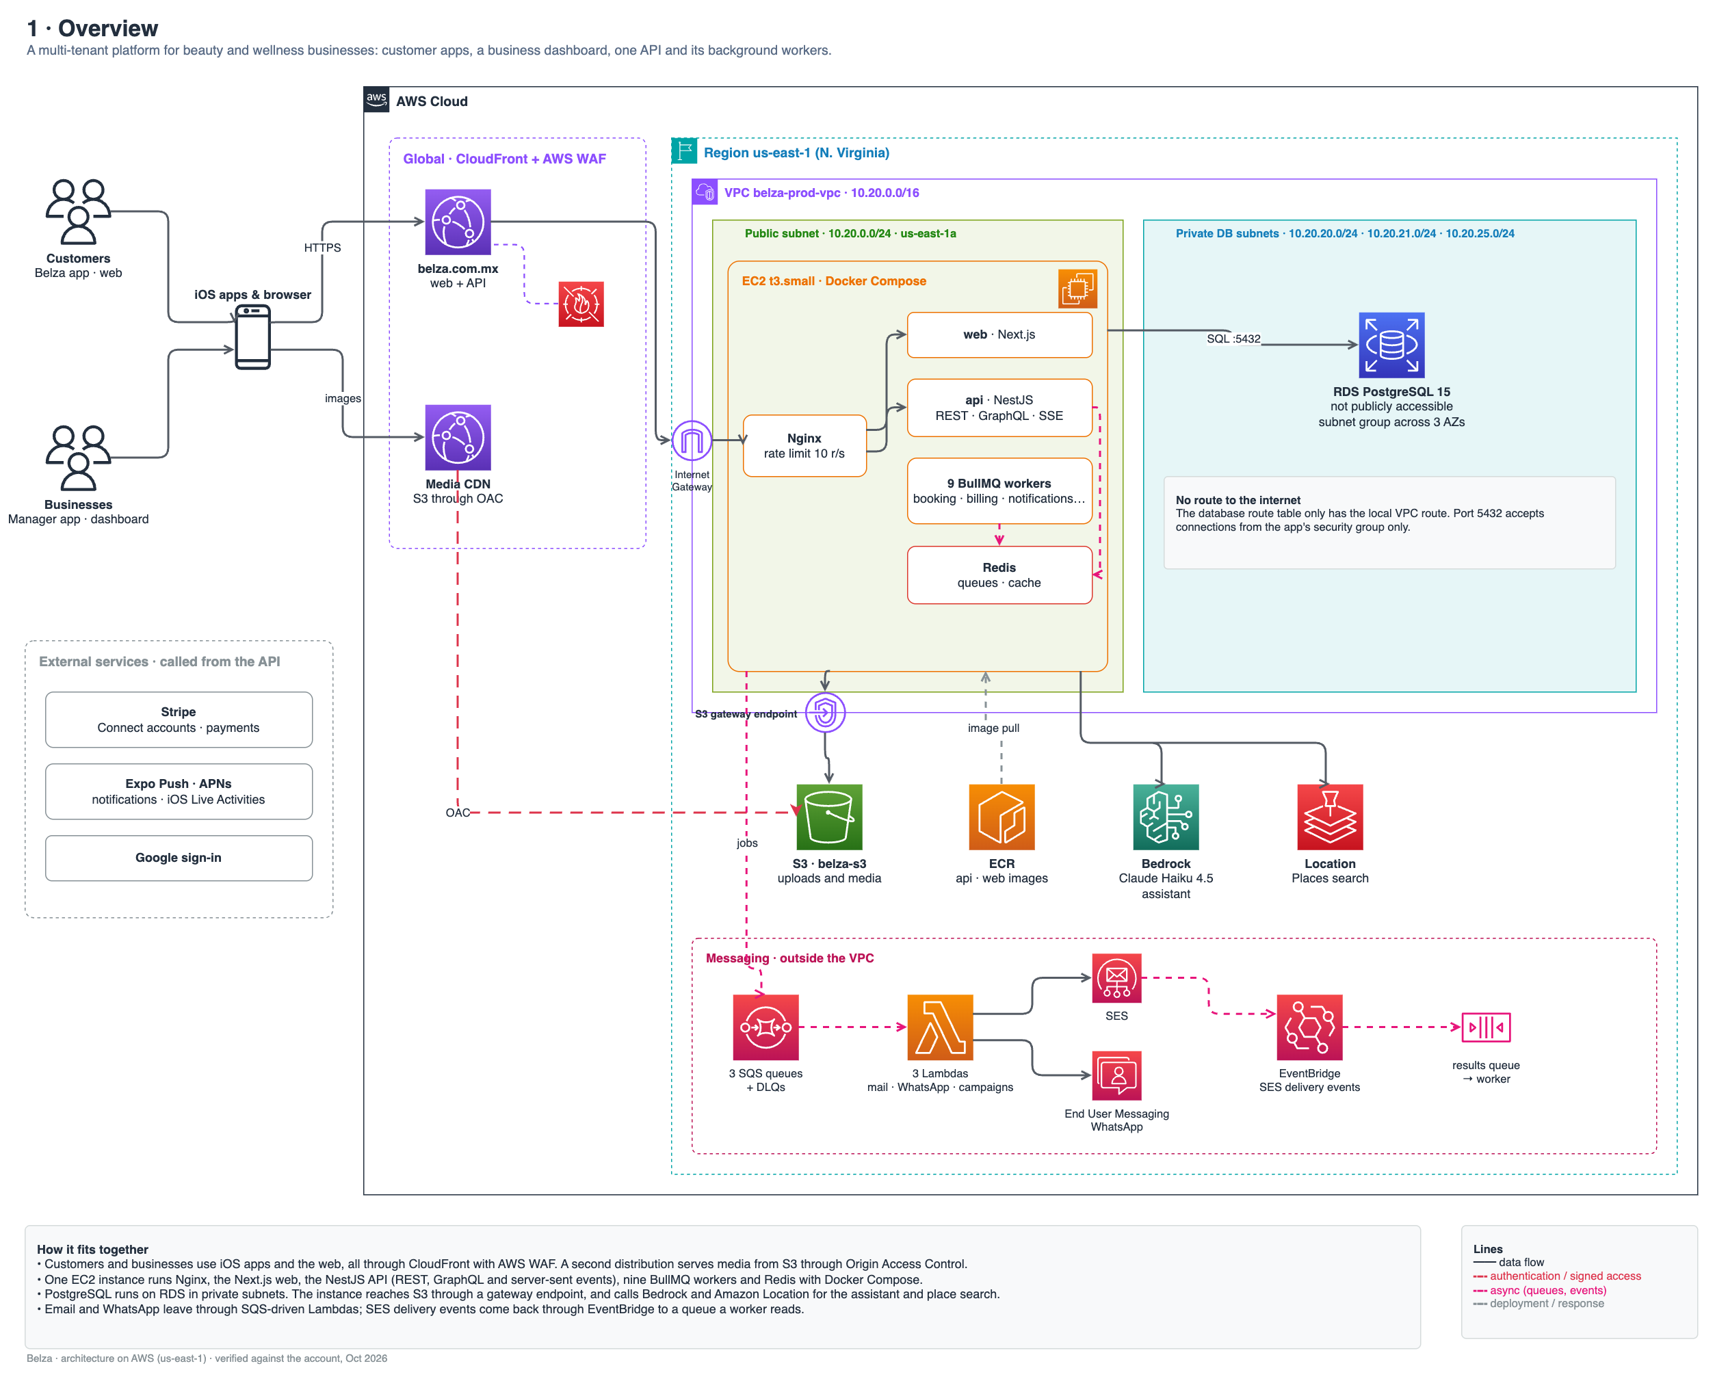Select the Google sign-in box
The height and width of the screenshot is (1381, 1715).
pyautogui.click(x=179, y=858)
